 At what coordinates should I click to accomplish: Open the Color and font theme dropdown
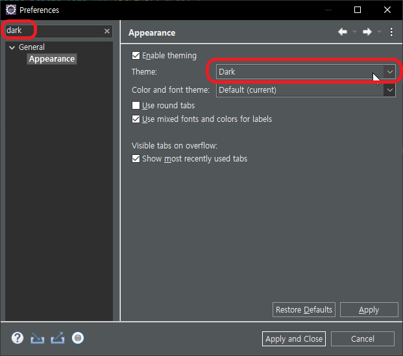pyautogui.click(x=306, y=90)
